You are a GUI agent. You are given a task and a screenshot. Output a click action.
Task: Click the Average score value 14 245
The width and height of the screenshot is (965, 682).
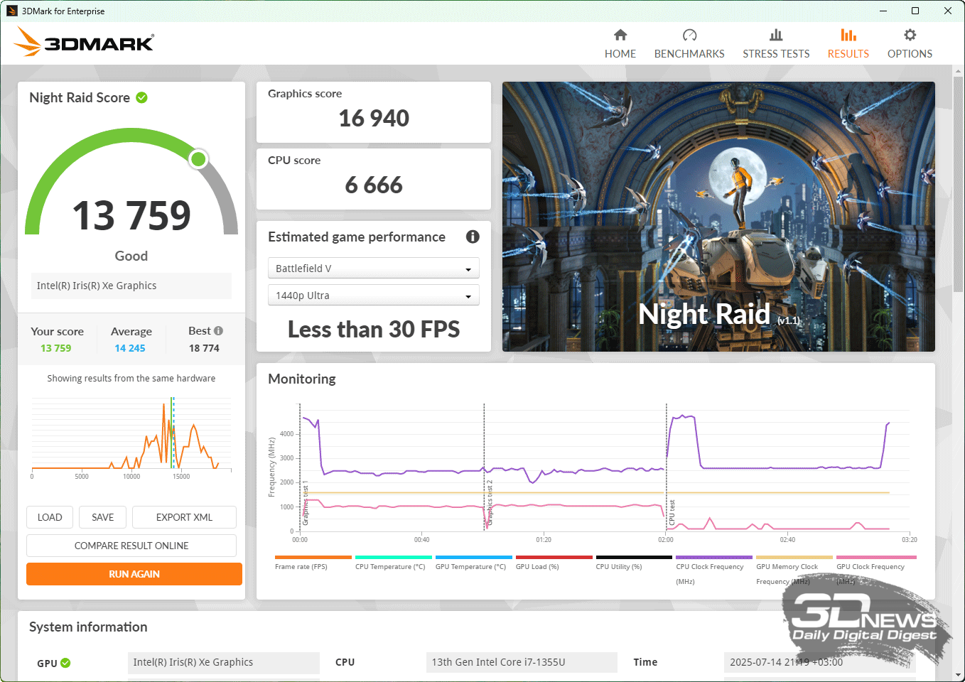pos(130,348)
